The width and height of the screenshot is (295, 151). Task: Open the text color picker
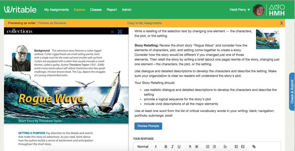coord(190,147)
